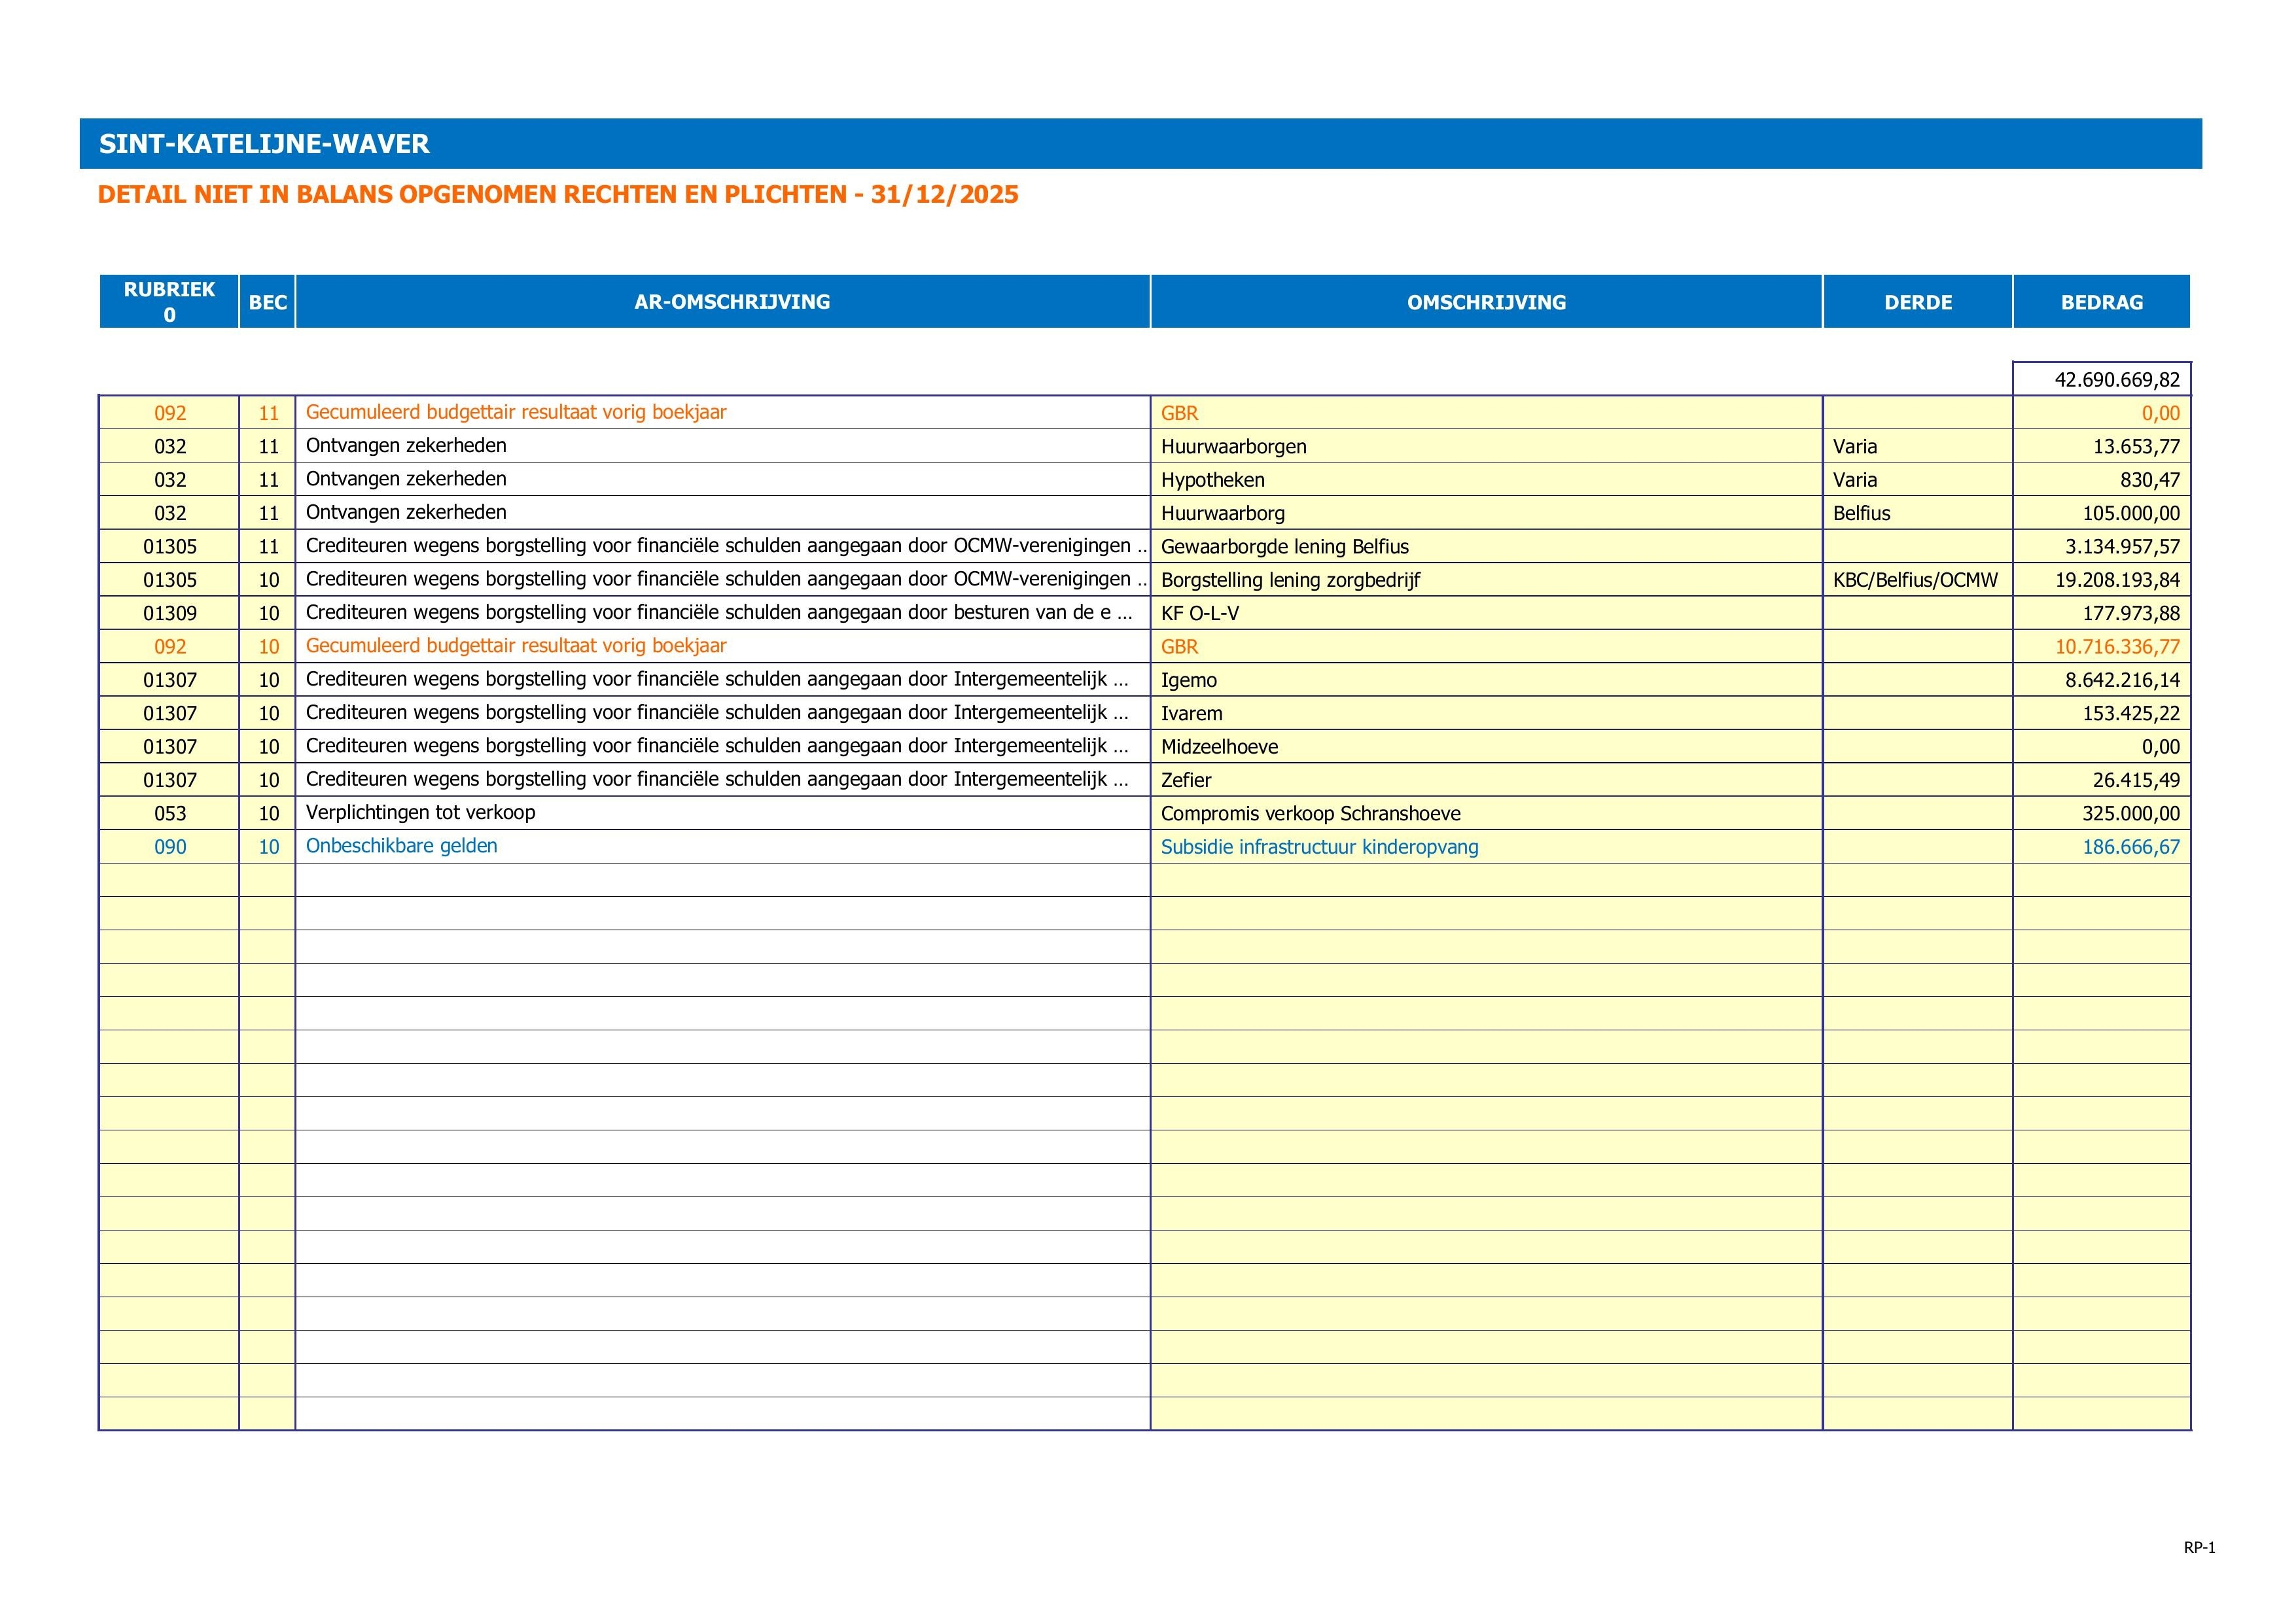Click the page label RP-1
This screenshot has width=2296, height=1623.
(2199, 1547)
